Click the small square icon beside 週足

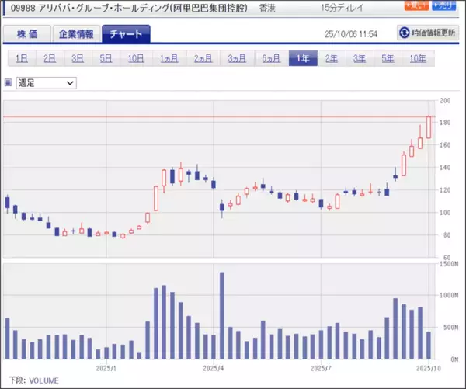point(9,82)
